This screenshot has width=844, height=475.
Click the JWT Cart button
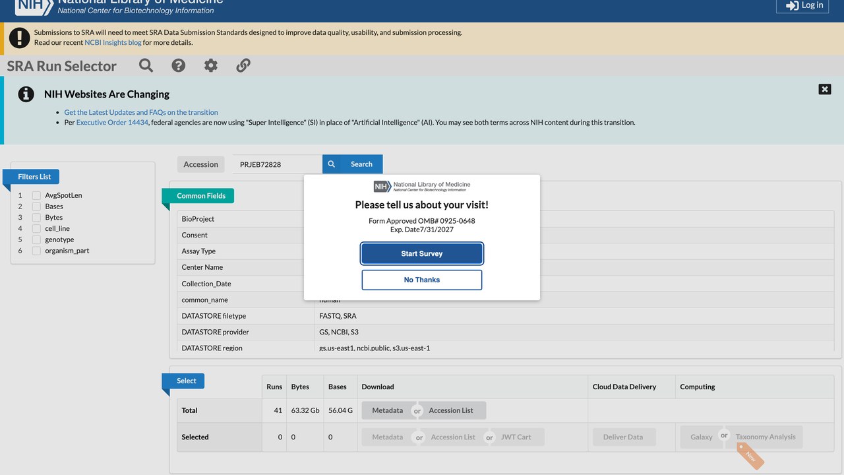click(x=516, y=437)
